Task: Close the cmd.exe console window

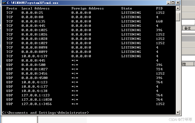Action: tap(178, 3)
